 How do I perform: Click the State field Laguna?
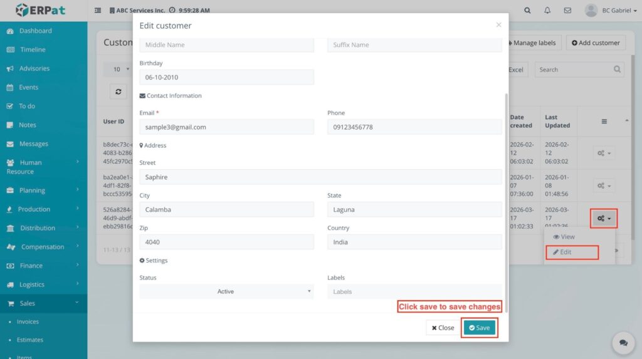pyautogui.click(x=414, y=209)
